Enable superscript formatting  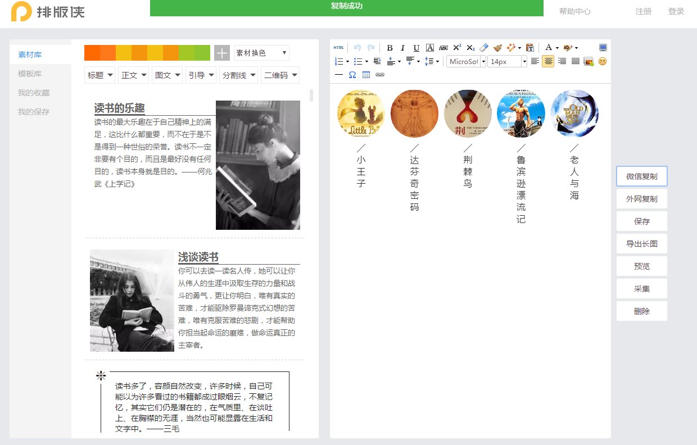(457, 48)
